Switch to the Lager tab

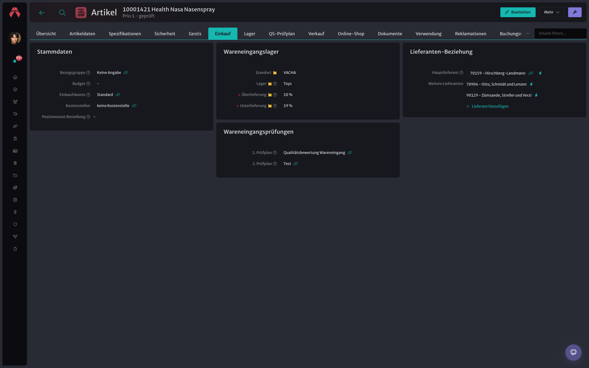point(249,34)
